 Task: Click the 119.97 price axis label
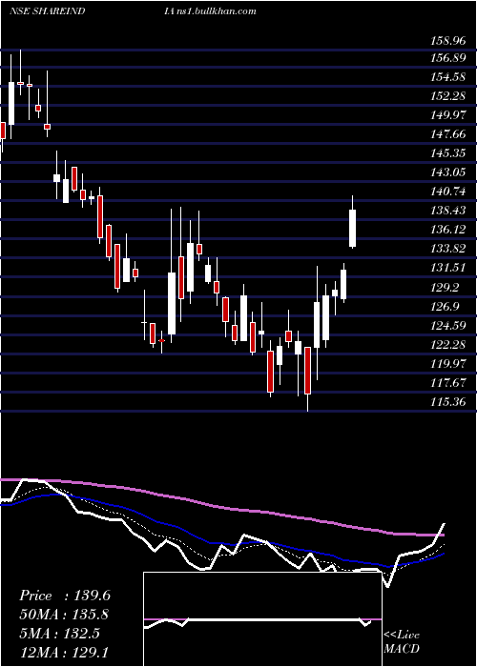[x=448, y=364]
